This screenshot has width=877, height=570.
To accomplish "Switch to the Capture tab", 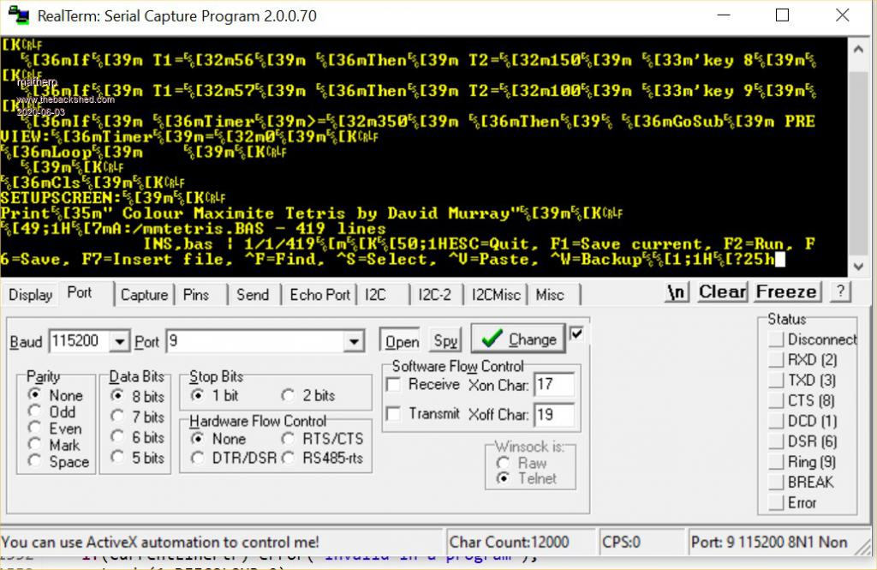I will [144, 295].
